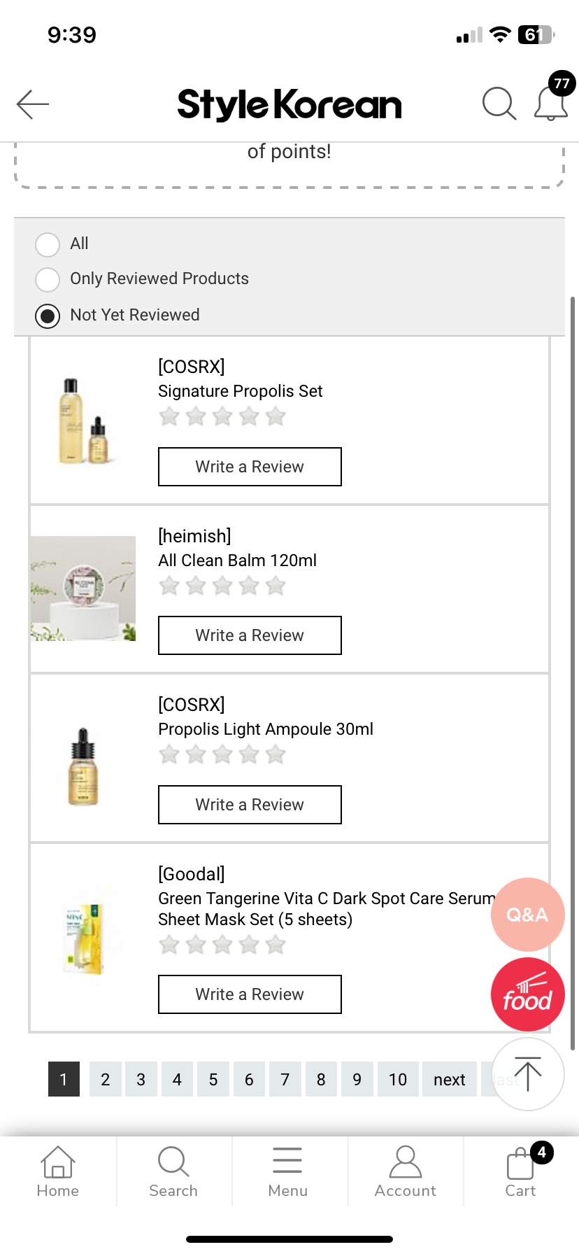Image resolution: width=579 pixels, height=1254 pixels.
Task: Select the Not Yet Reviewed radio
Action: coord(48,316)
